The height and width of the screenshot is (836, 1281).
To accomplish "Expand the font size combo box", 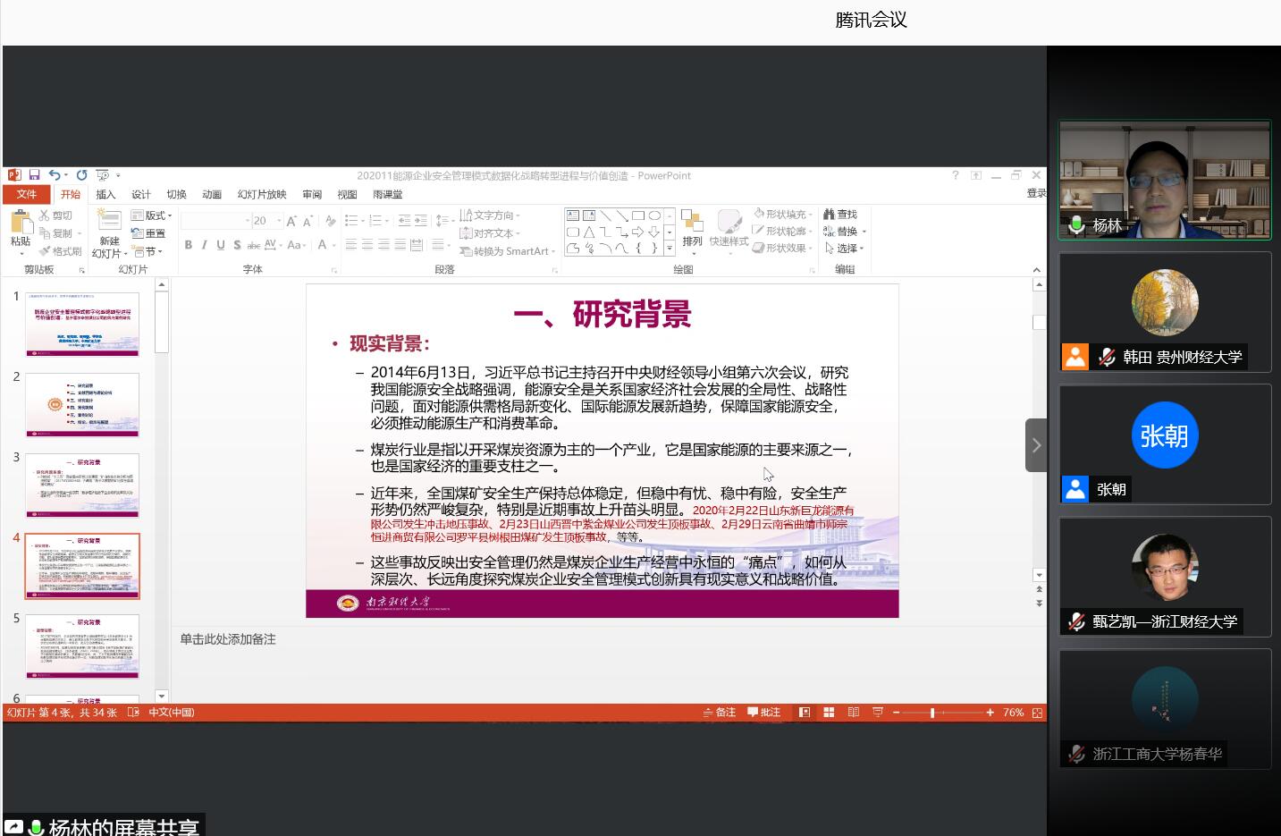I will click(x=279, y=220).
